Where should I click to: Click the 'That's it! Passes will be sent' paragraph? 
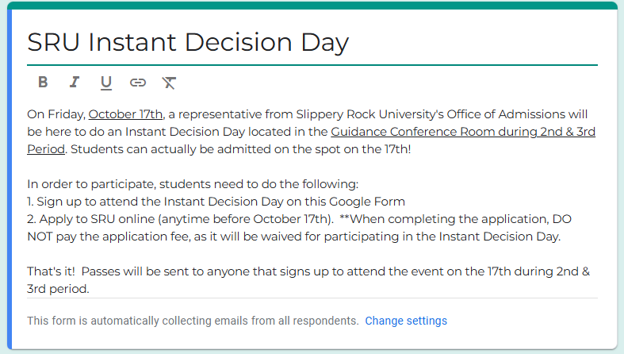tap(238, 271)
